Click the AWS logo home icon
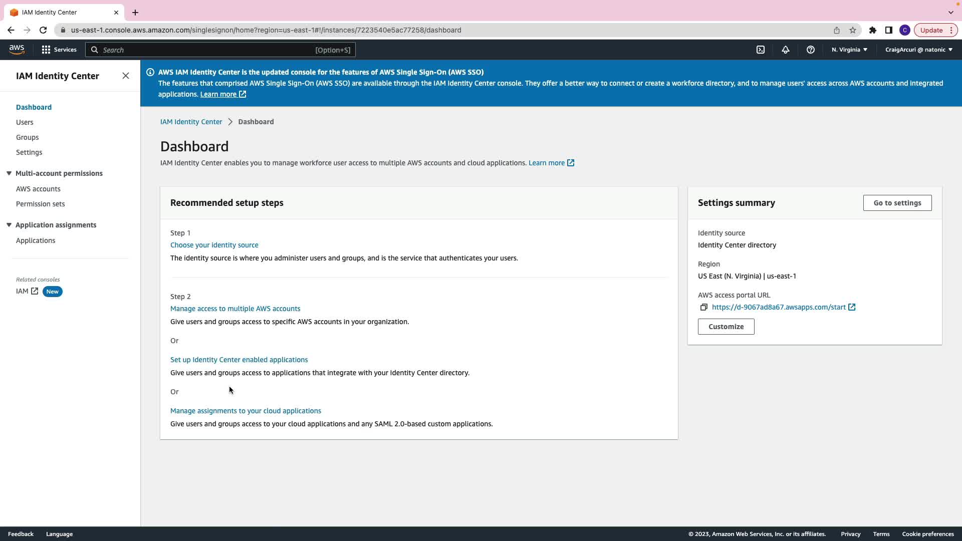Image resolution: width=962 pixels, height=541 pixels. 17,49
